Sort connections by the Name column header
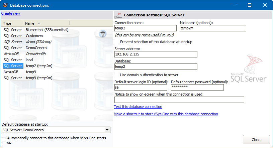This screenshot has height=148, width=273. coord(46,23)
